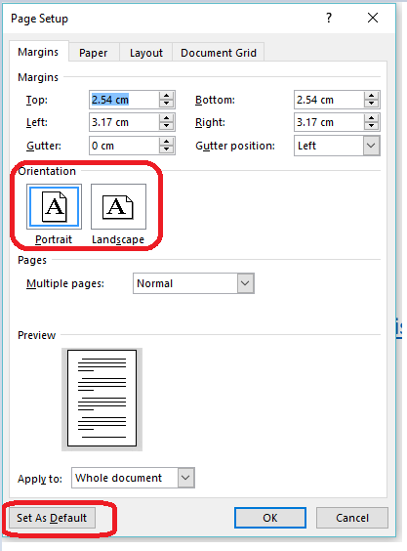Click the Set As Default button
This screenshot has width=407, height=551.
pyautogui.click(x=52, y=518)
